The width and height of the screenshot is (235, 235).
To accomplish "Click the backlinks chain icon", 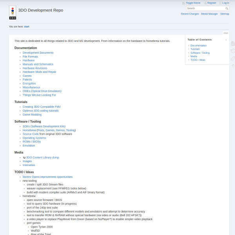I will tap(233, 58).
